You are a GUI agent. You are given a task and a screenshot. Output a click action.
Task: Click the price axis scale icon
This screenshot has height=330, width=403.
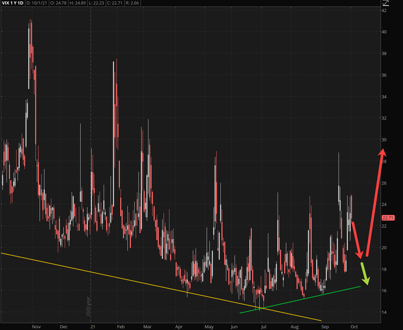pyautogui.click(x=386, y=3)
